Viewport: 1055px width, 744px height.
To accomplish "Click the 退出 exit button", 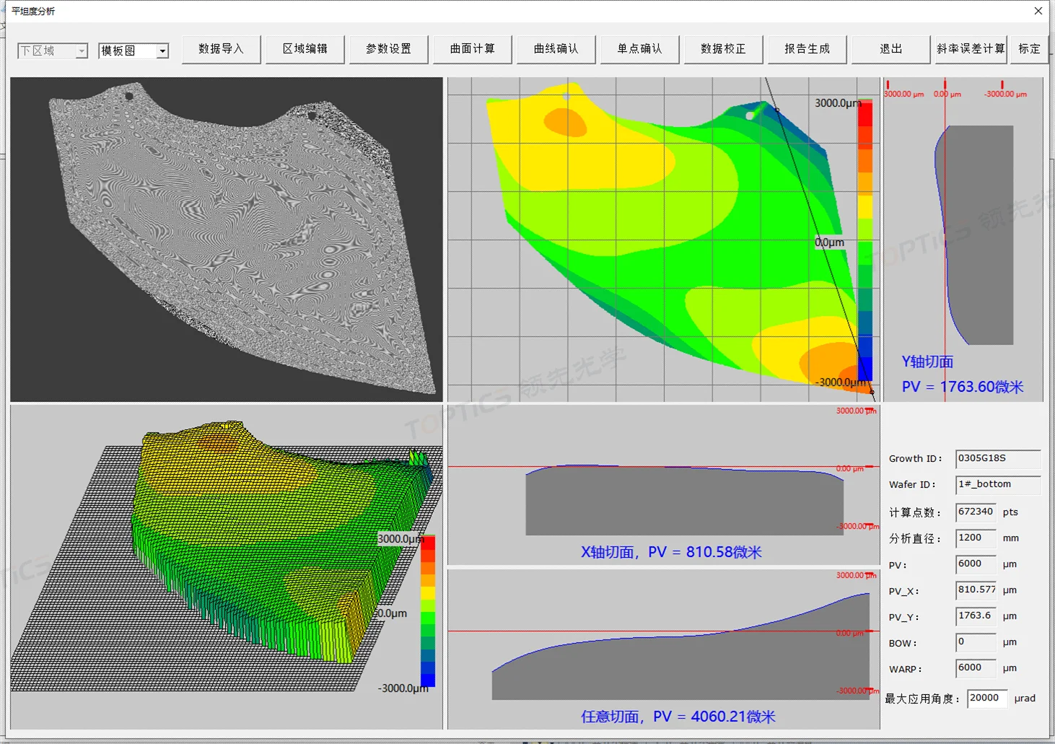I will click(x=891, y=49).
